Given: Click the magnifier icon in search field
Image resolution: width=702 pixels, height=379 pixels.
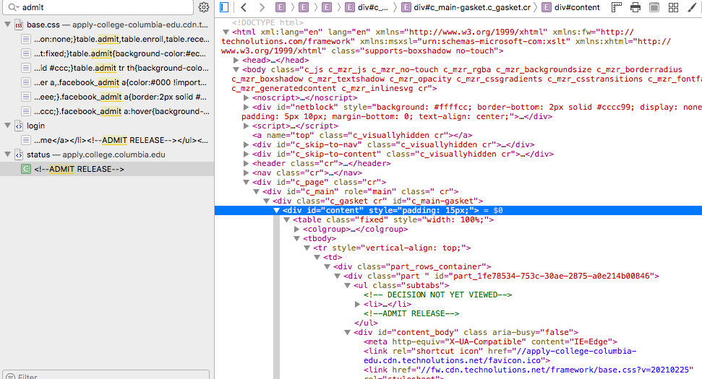Looking at the screenshot, I should point(13,7).
